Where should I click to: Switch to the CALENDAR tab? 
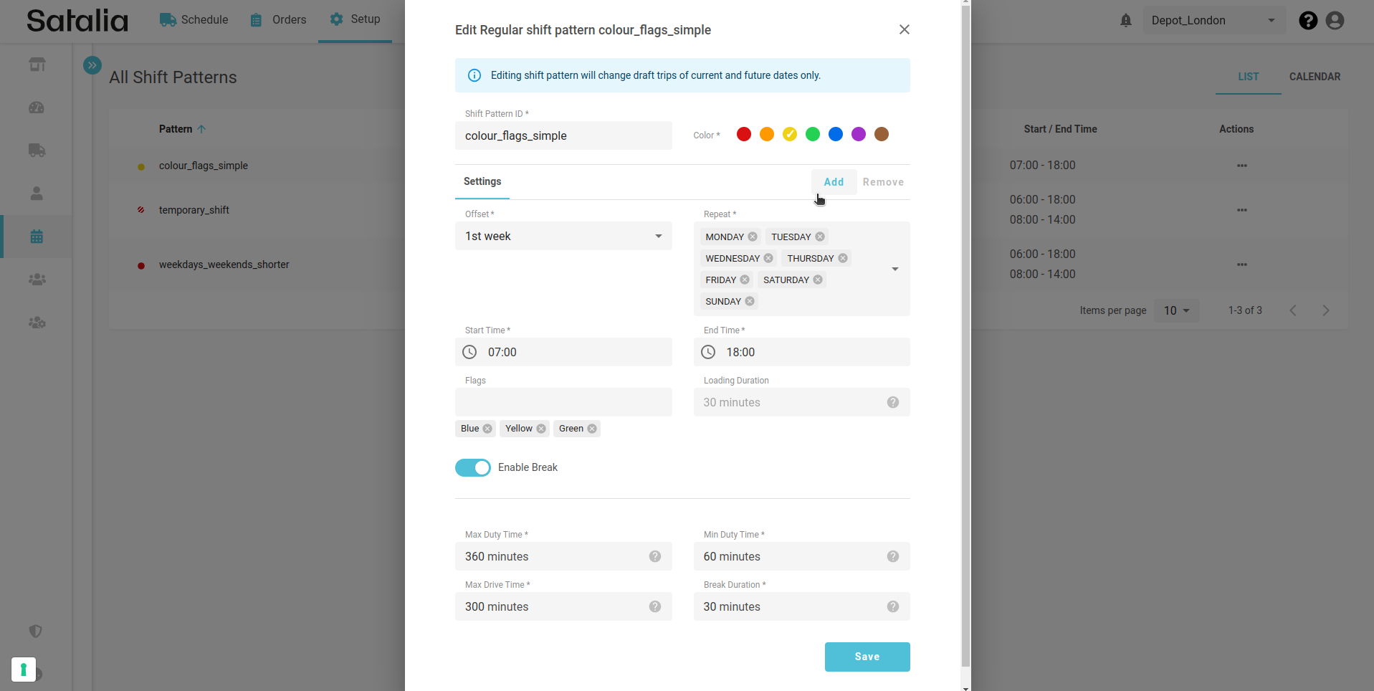(x=1315, y=77)
